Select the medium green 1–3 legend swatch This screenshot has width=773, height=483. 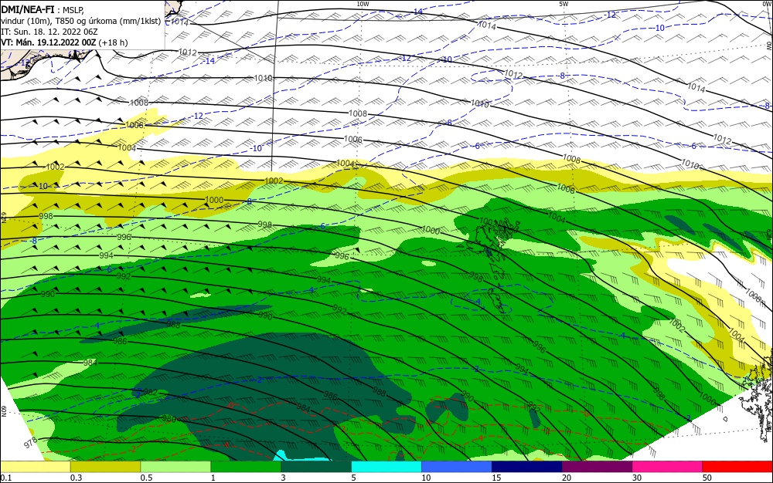246,467
